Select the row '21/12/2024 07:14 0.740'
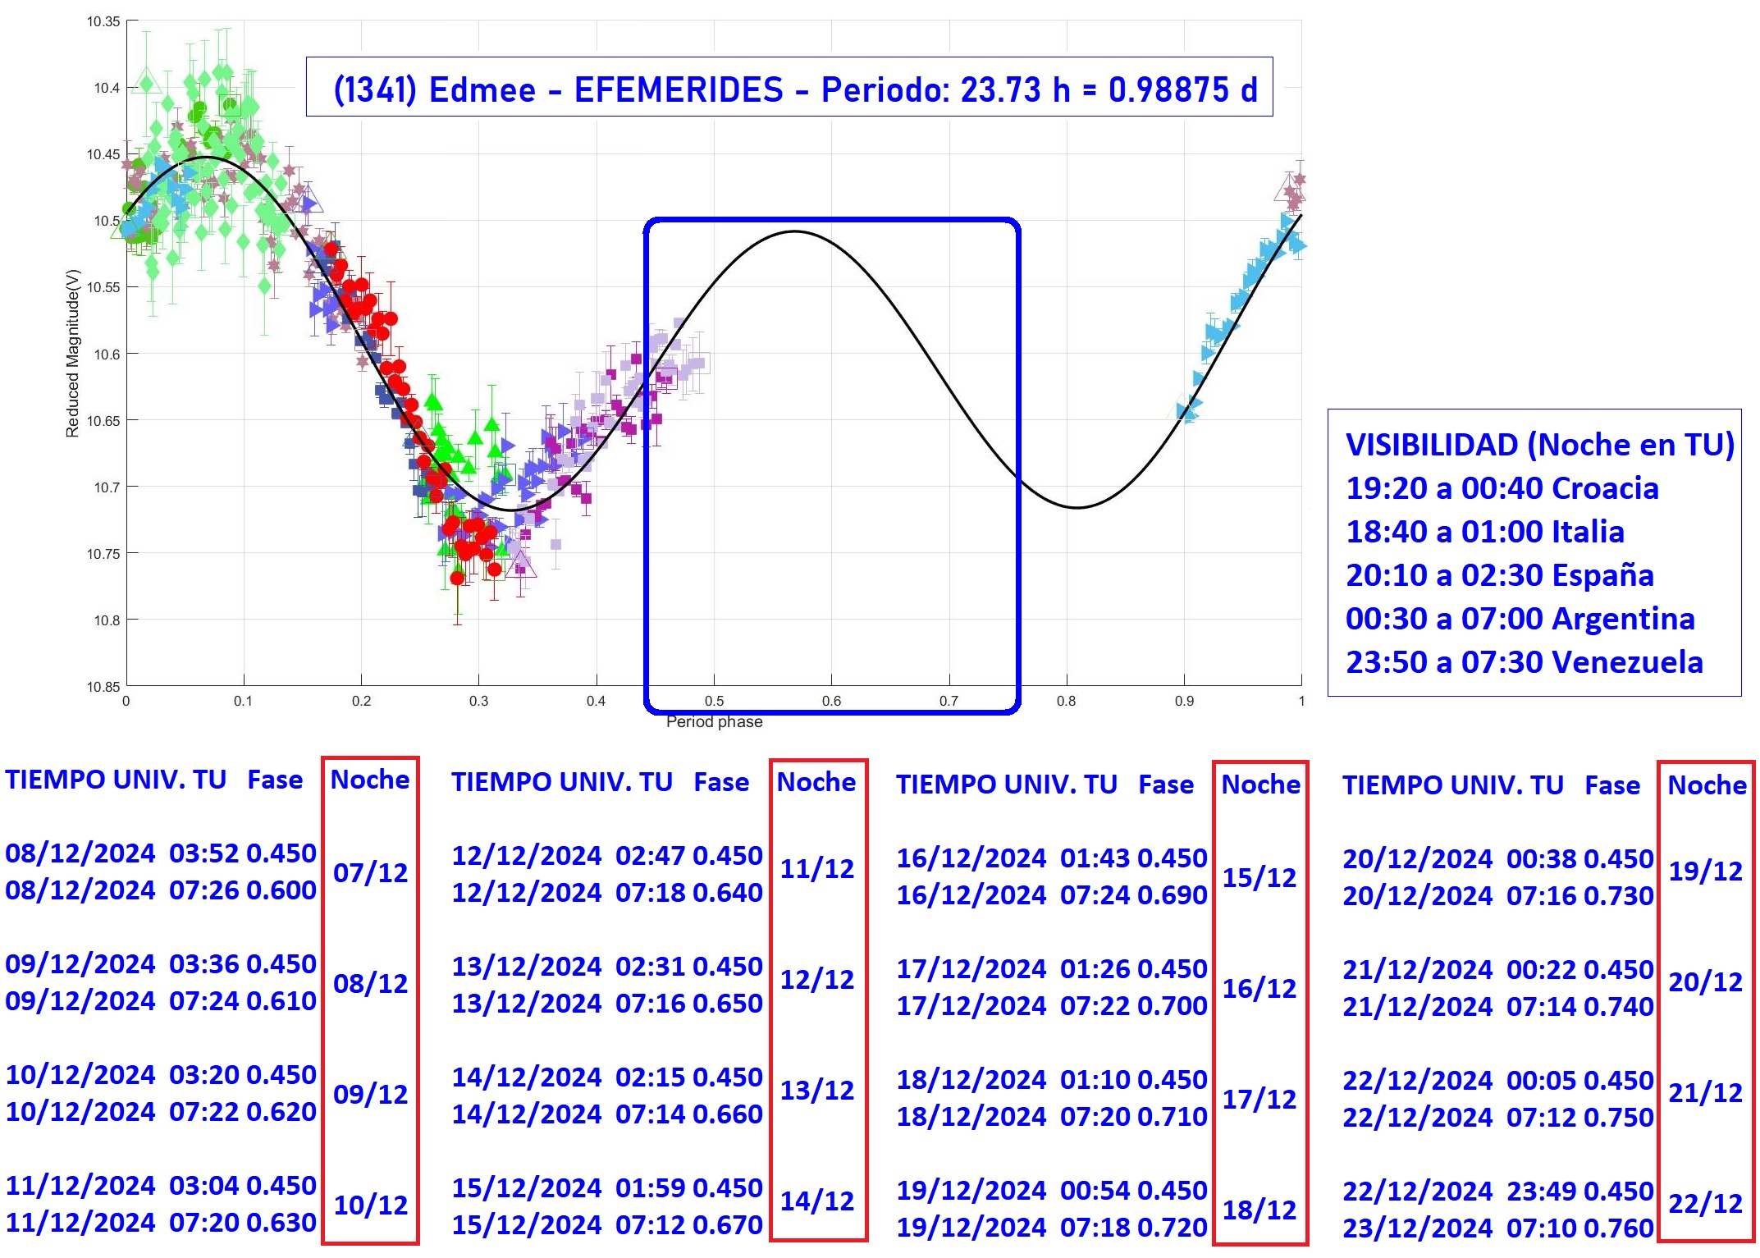1760x1258 pixels. [x=1498, y=1007]
